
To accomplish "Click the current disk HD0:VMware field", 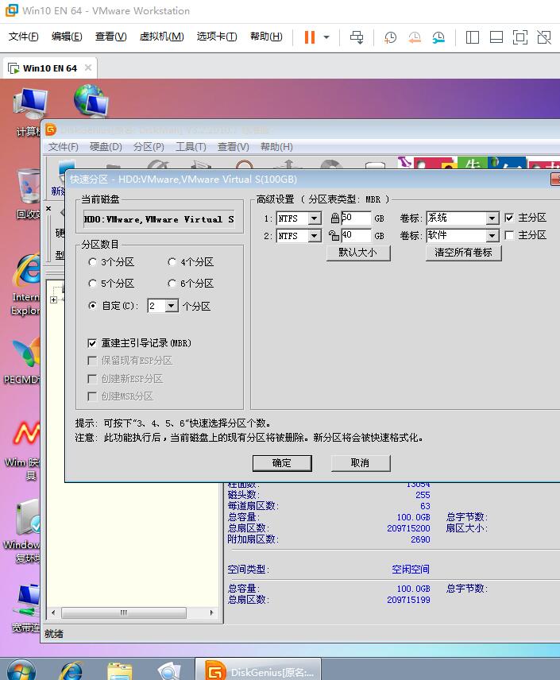I will 159,219.
